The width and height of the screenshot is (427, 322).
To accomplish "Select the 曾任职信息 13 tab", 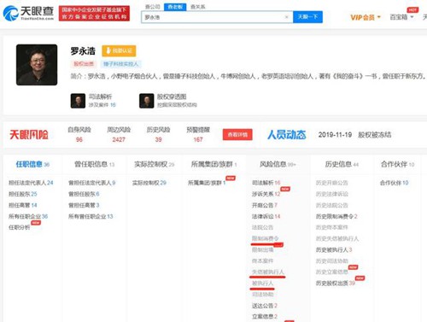I will pos(94,164).
